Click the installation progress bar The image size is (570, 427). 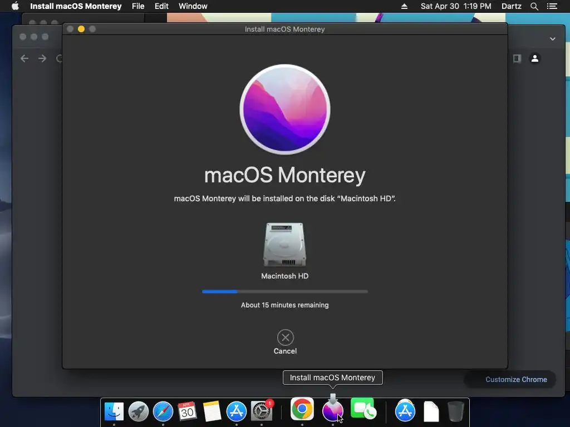285,291
